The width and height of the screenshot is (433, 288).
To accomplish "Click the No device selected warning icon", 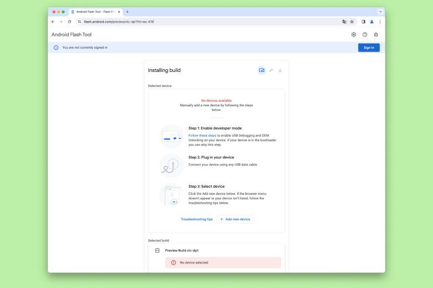I will (x=173, y=263).
